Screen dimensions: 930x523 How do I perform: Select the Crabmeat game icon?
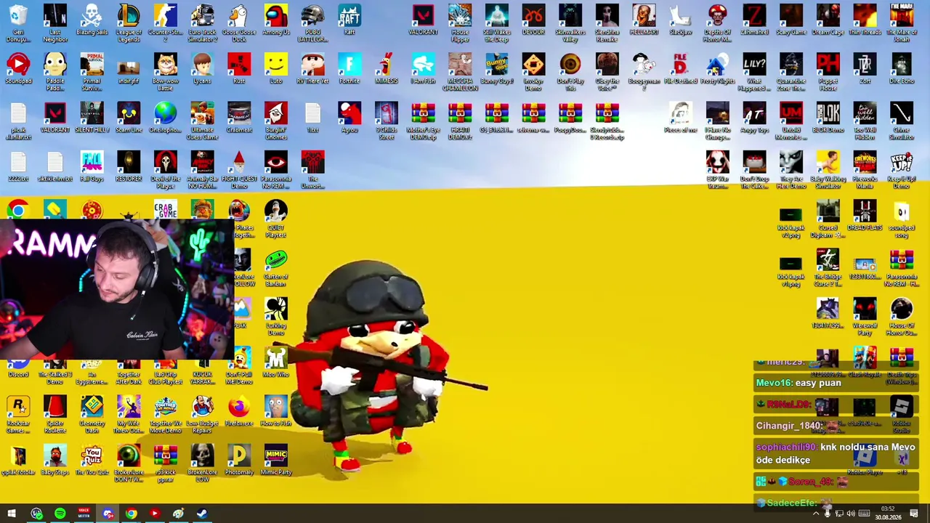239,118
